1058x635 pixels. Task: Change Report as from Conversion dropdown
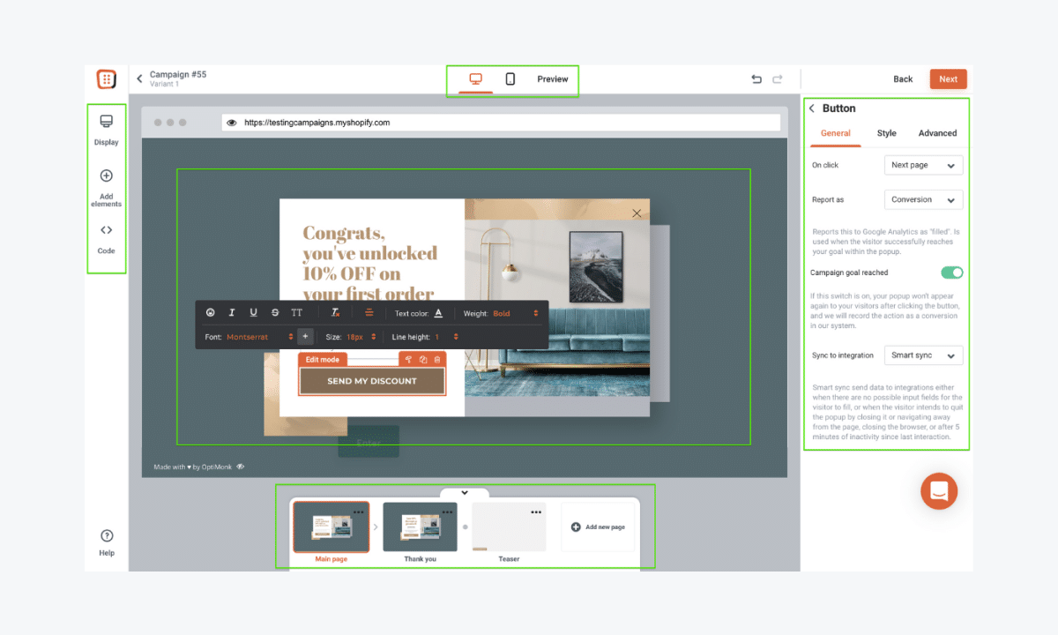[923, 199]
